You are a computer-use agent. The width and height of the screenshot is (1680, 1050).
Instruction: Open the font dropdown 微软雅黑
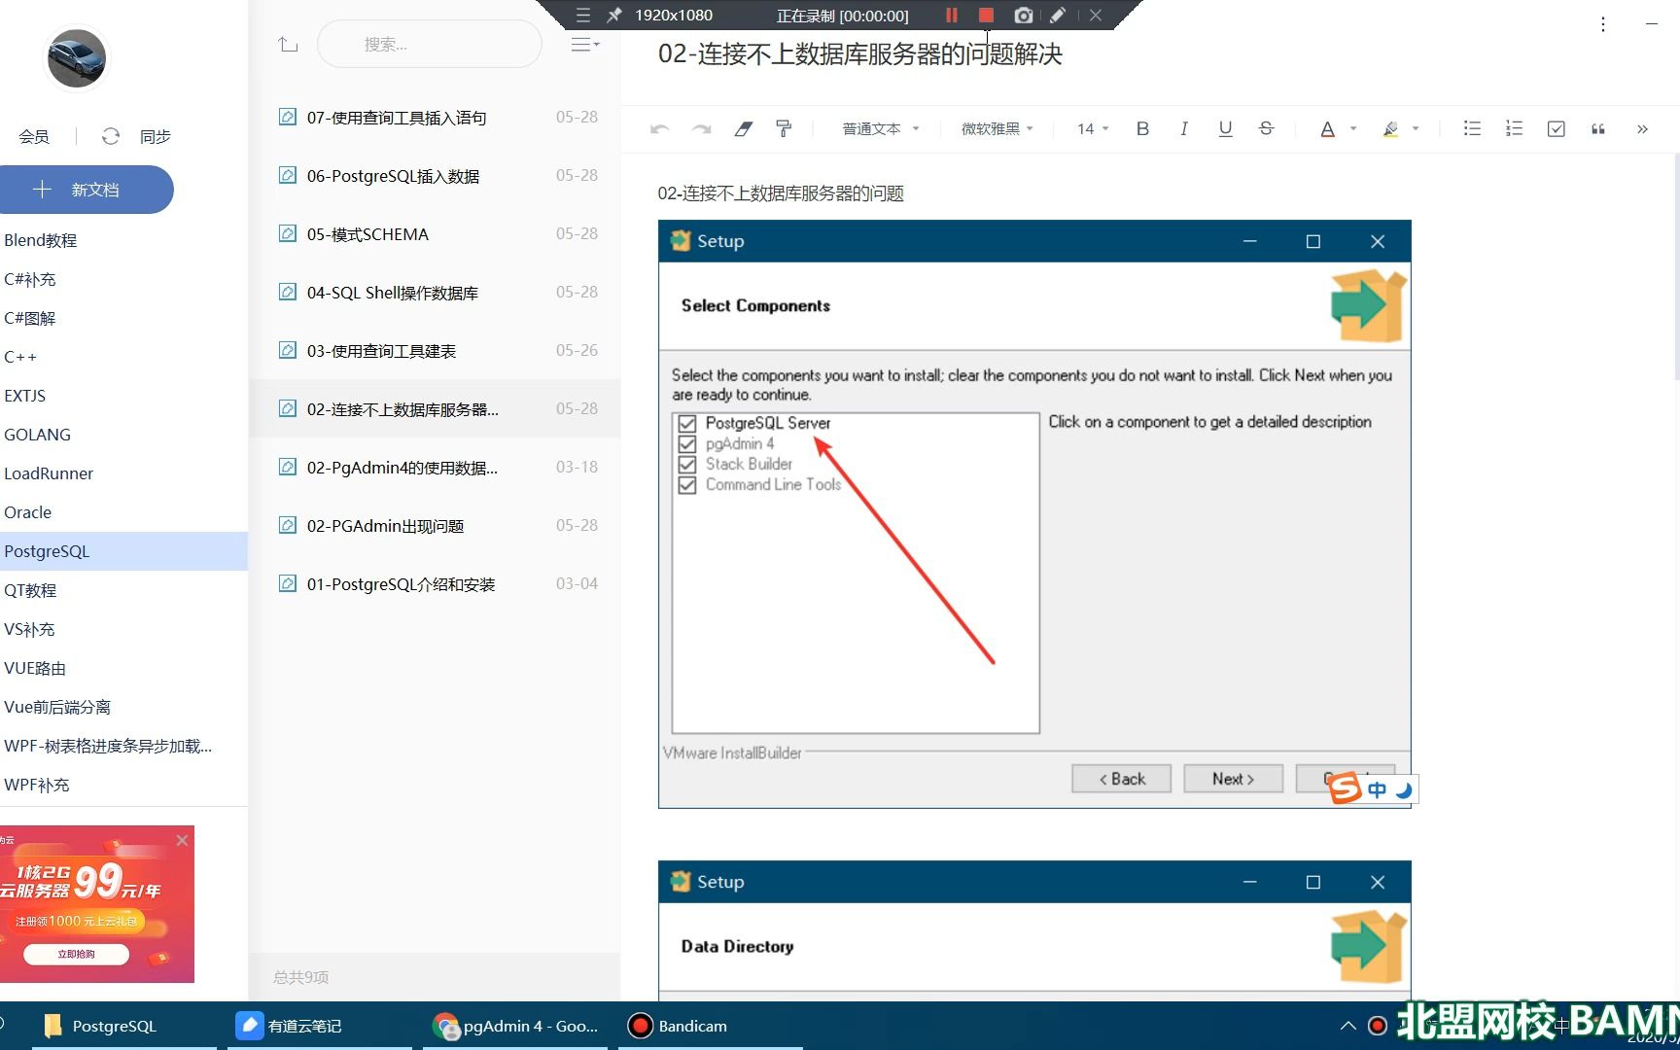coord(997,128)
